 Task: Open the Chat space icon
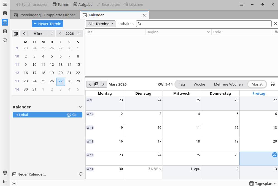[5, 40]
